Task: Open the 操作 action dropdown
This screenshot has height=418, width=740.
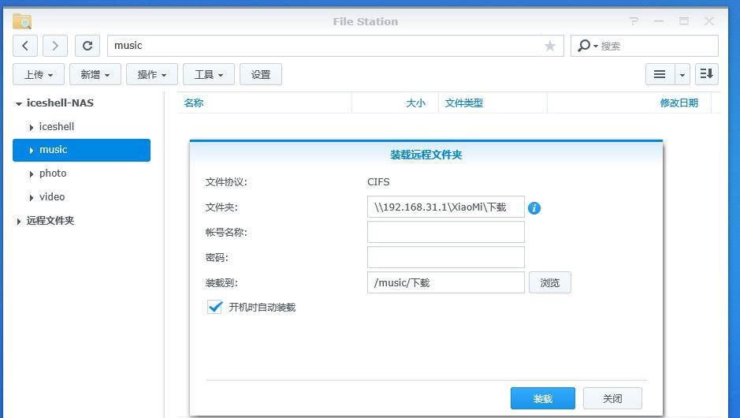Action: coord(152,74)
